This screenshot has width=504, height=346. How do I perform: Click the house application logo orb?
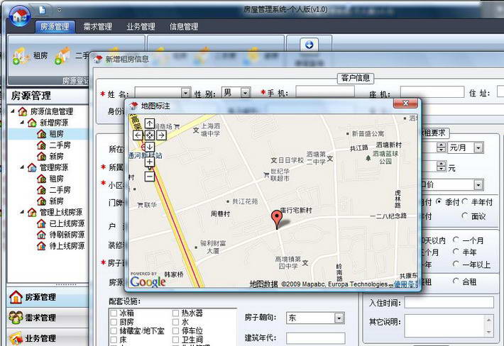20,16
